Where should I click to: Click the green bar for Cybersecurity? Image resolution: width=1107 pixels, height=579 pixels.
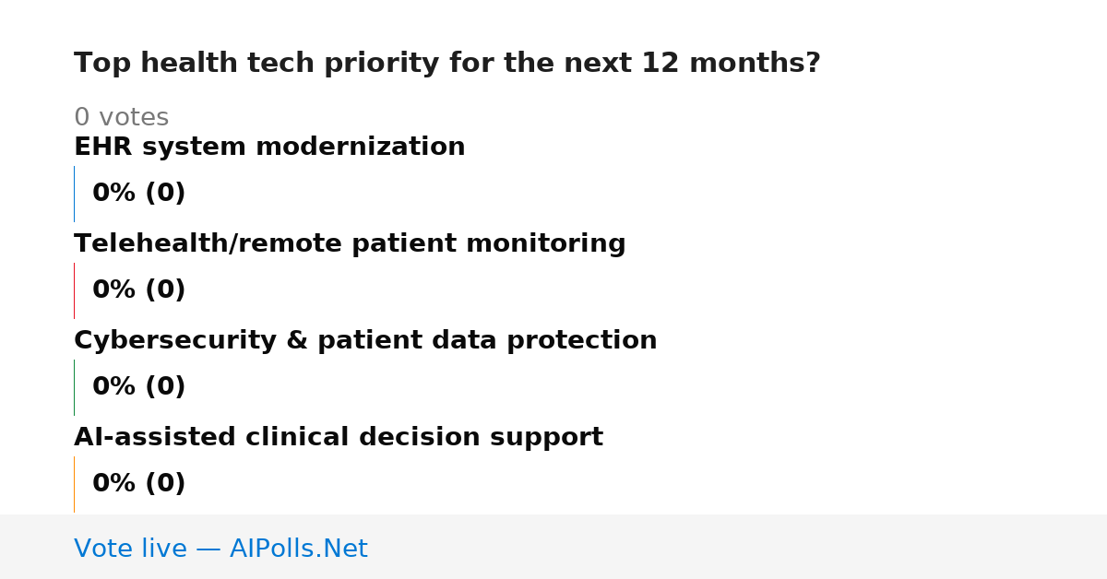click(74, 387)
